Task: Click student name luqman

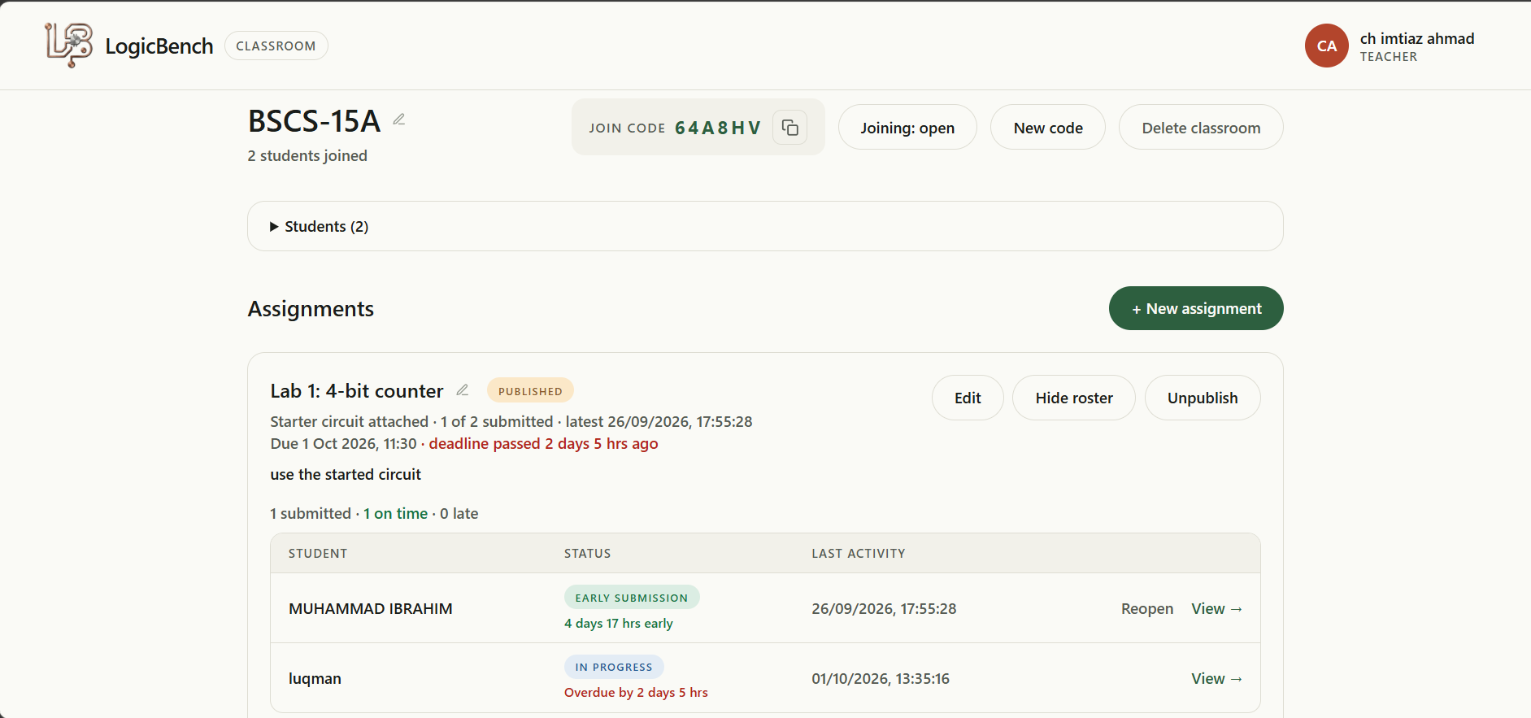Action: (x=315, y=679)
